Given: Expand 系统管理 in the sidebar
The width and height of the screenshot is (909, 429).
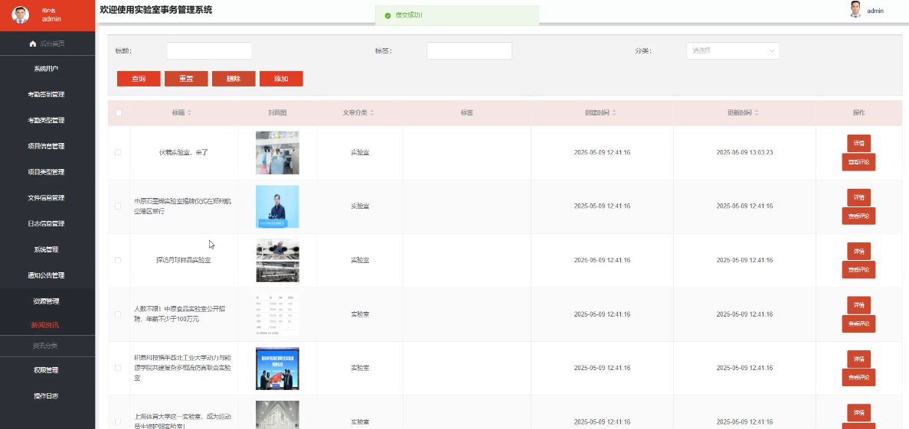Looking at the screenshot, I should point(46,249).
